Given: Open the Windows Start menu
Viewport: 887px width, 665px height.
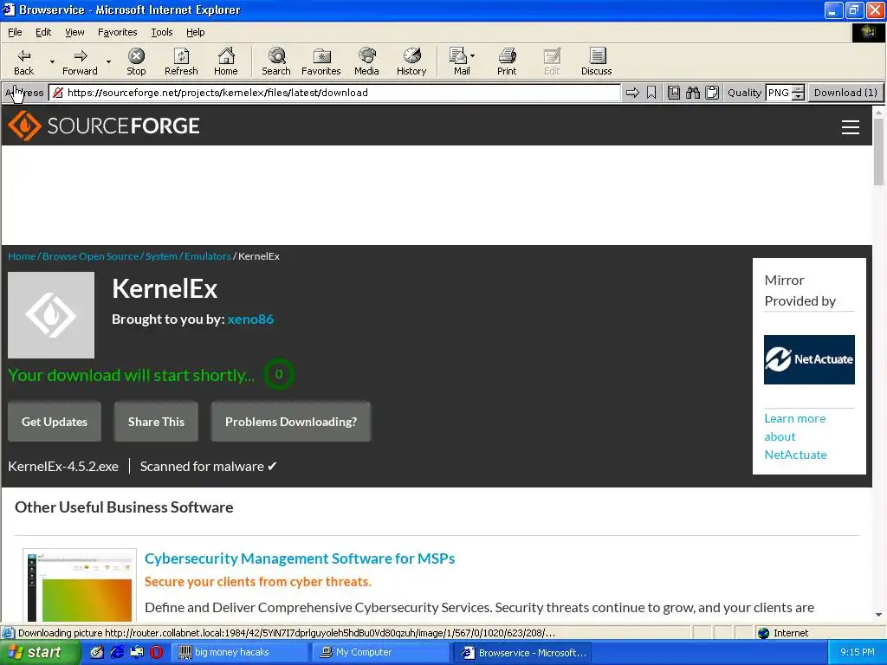Looking at the screenshot, I should (x=38, y=653).
